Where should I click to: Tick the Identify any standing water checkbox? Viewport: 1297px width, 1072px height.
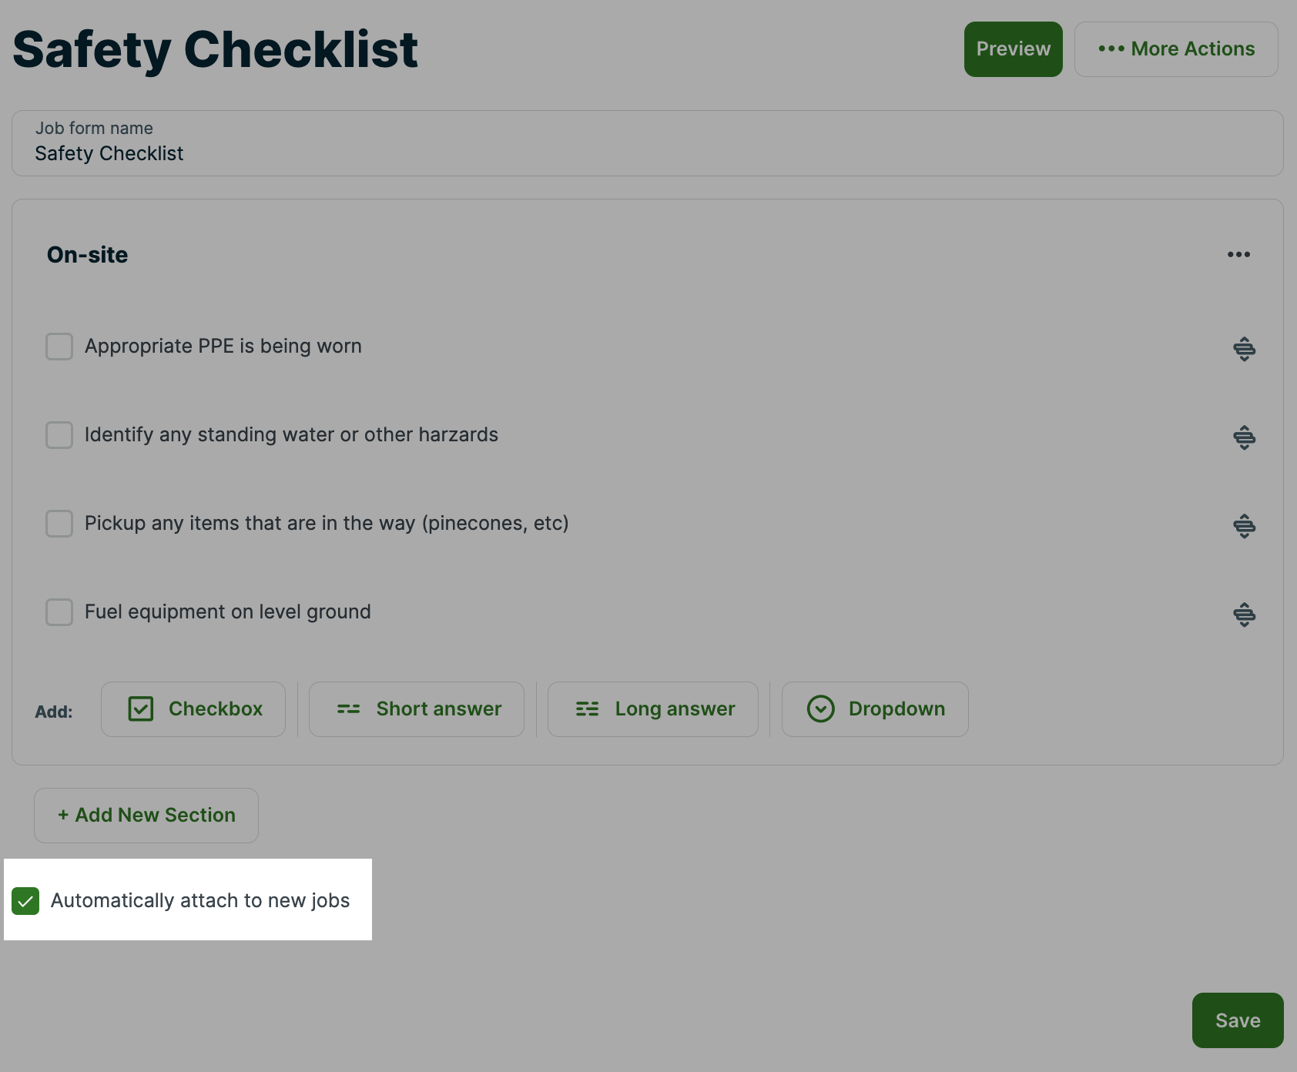[x=59, y=435]
